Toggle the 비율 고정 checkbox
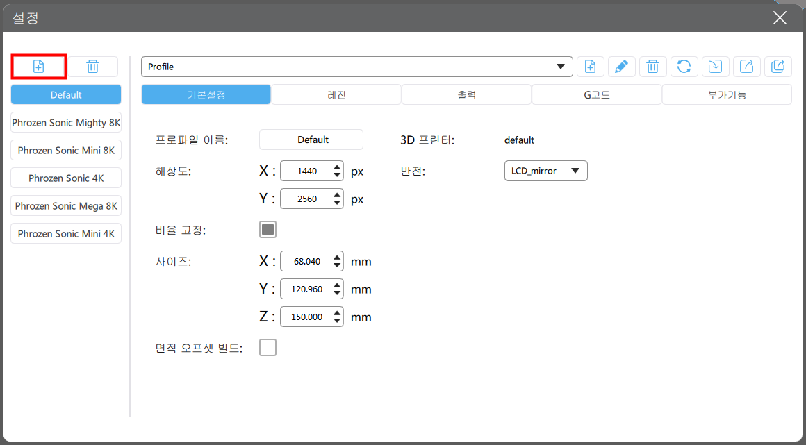 point(268,230)
